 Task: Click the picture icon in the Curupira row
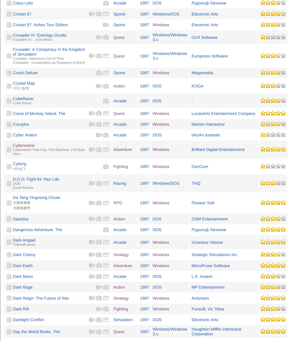pos(106,124)
